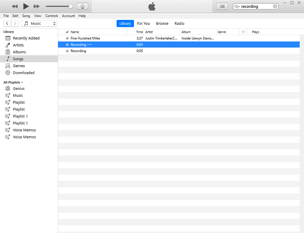Open the Genius playlist
This screenshot has width=304, height=233.
tap(19, 89)
